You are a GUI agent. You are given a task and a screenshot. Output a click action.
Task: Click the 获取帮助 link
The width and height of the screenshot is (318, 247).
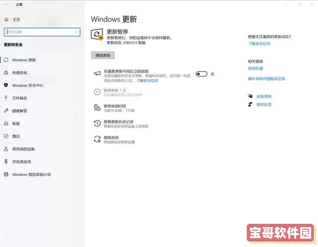pos(264,96)
